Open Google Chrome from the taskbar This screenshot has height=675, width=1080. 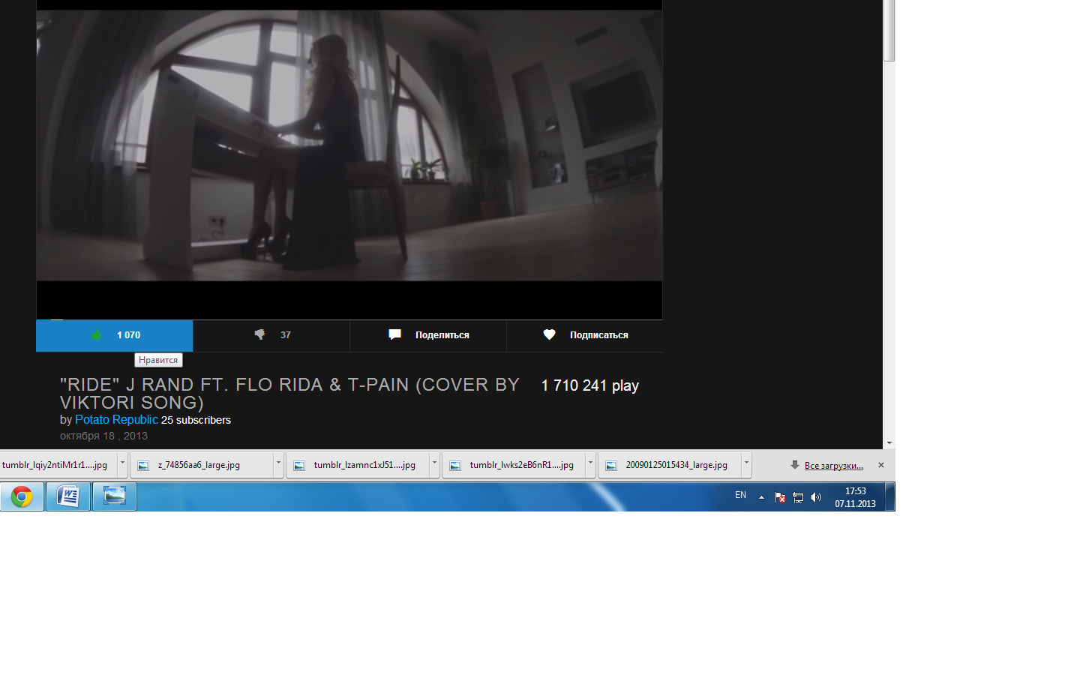[x=22, y=496]
